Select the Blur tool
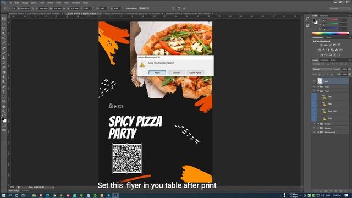 (4, 77)
